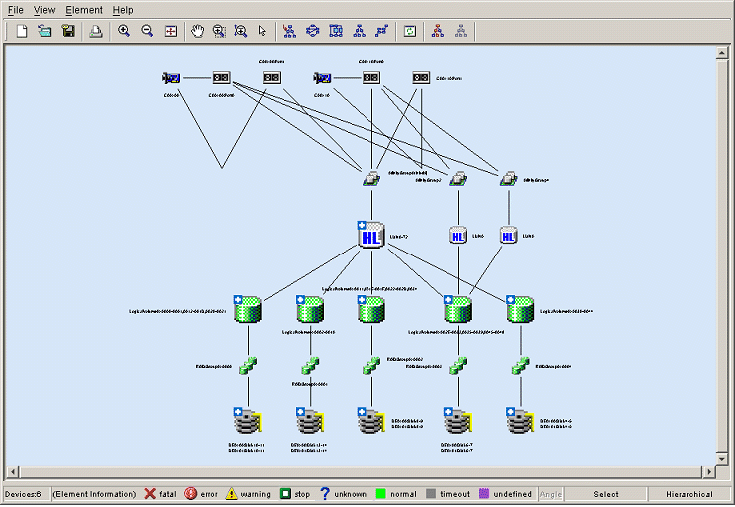Viewport: 735px width, 507px height.
Task: Apply the circular layout icon
Action: [x=313, y=31]
